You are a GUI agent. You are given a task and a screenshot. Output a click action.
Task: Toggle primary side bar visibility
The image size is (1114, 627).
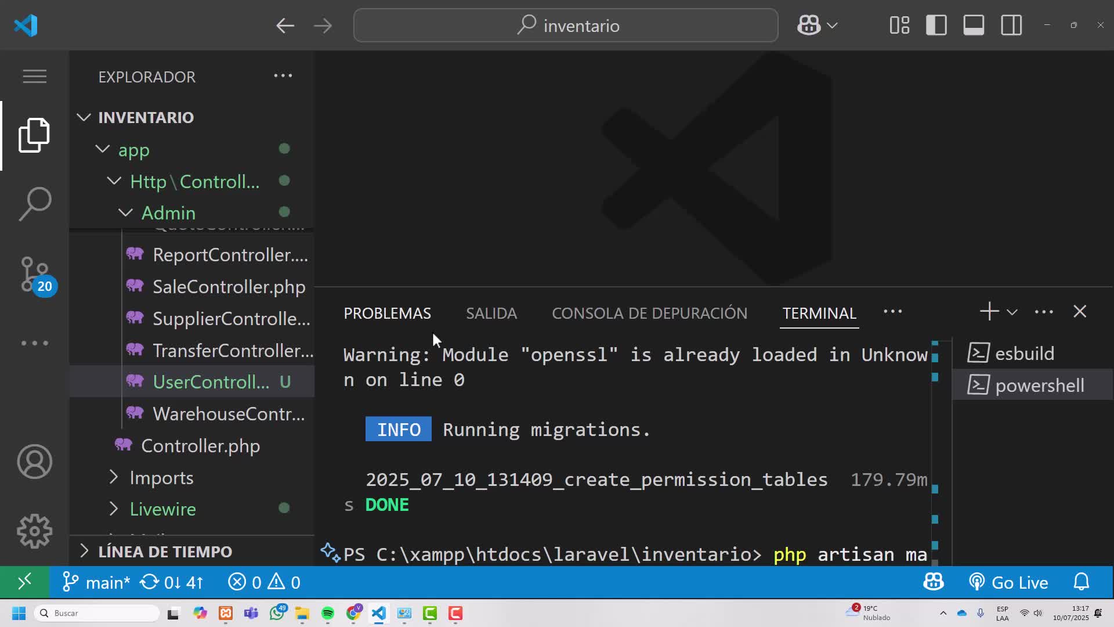click(936, 25)
